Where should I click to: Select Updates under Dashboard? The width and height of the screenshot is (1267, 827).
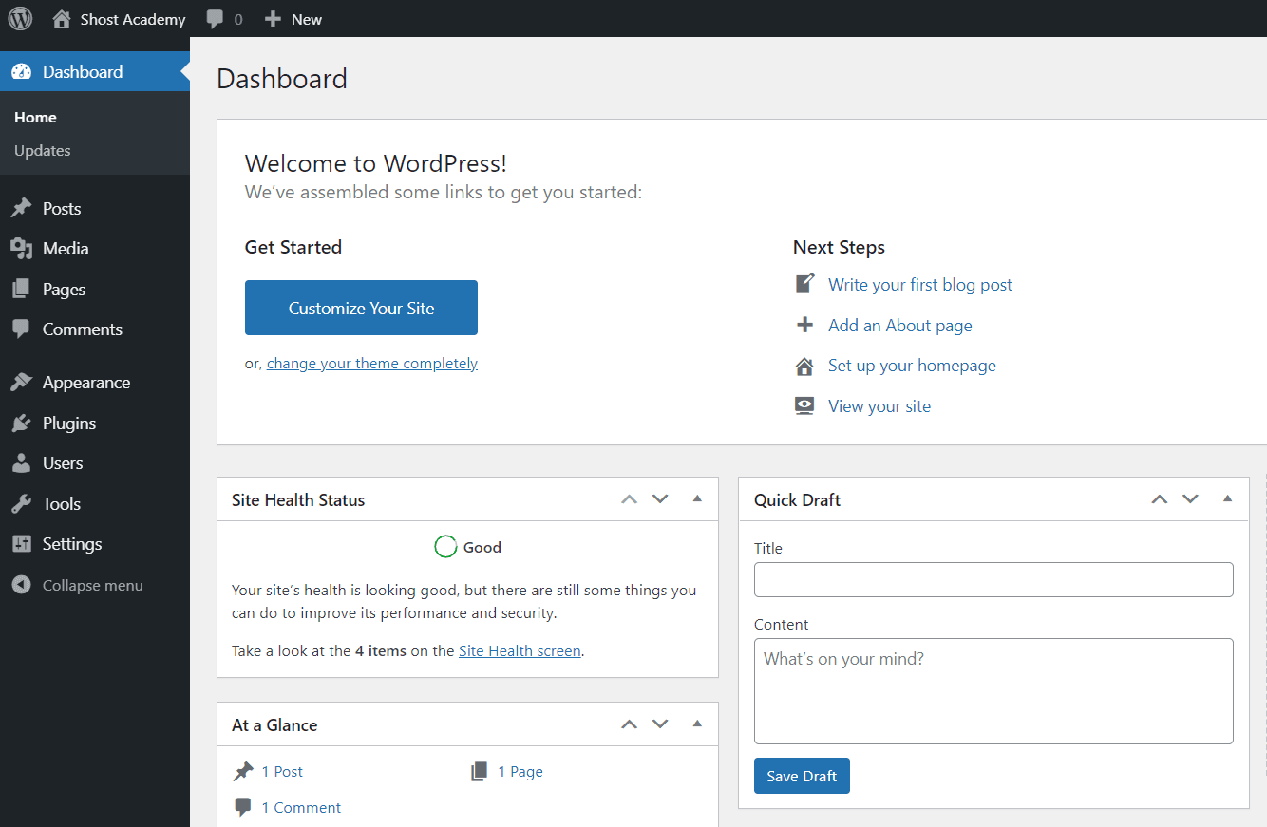(x=42, y=150)
